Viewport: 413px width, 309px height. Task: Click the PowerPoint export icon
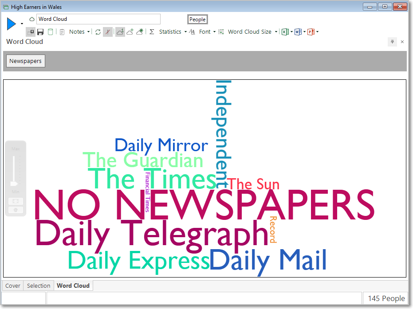(x=311, y=32)
